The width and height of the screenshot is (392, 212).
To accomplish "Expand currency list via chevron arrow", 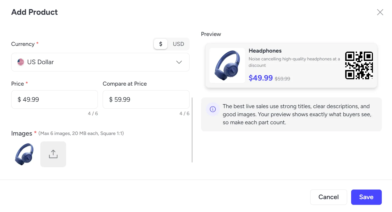I will pos(179,62).
